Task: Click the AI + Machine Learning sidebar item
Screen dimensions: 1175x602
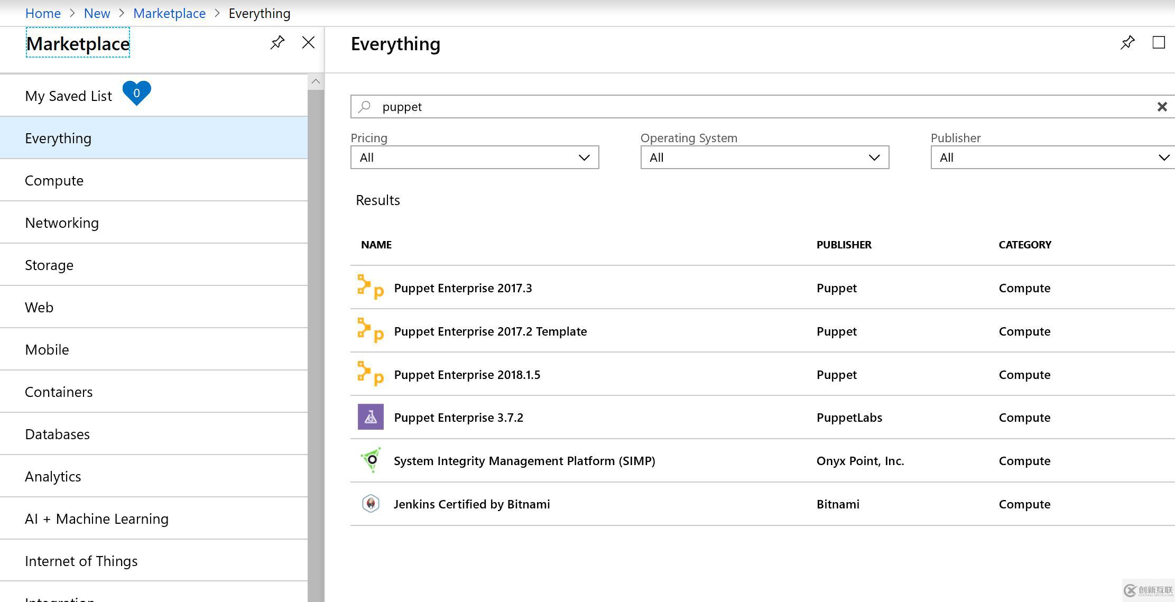Action: (x=97, y=518)
